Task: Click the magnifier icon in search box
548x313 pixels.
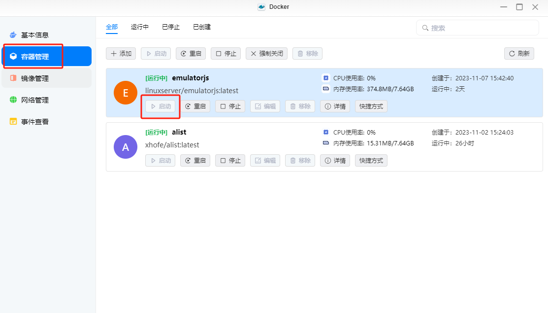Action: [x=425, y=28]
